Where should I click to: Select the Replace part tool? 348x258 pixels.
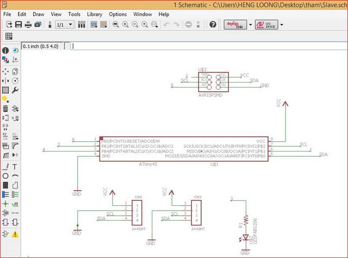pos(15,118)
